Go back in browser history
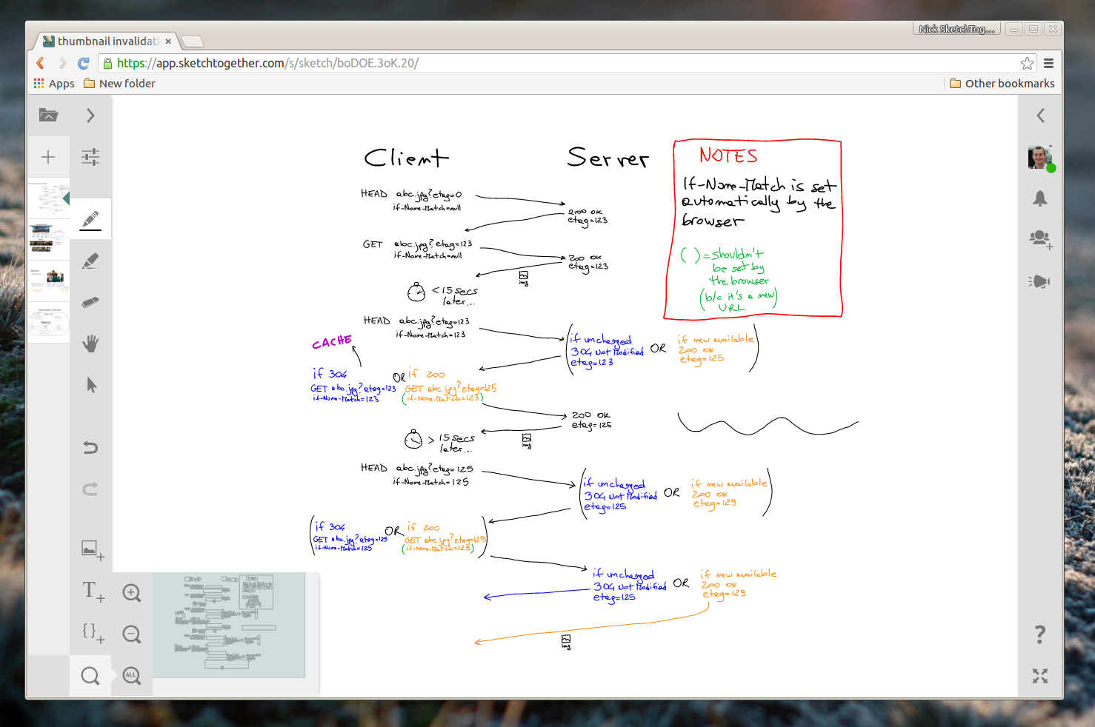This screenshot has width=1095, height=727. pos(41,63)
